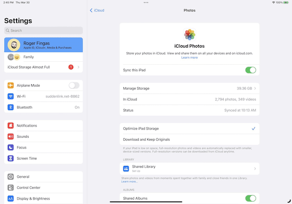This screenshot has height=204, width=292.
Task: Open Learn more link under iCloud Photos
Action: click(x=190, y=57)
